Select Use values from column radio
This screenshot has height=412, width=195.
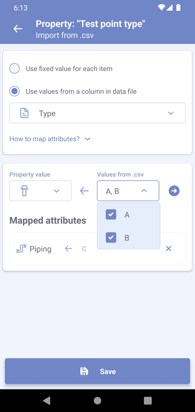point(15,91)
